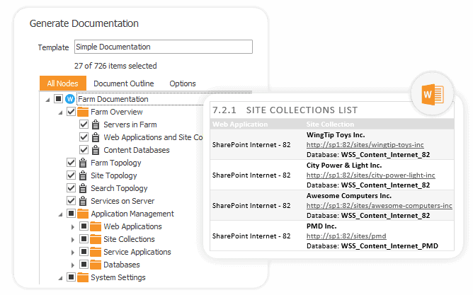Click the '27 of 726 items selected' text

(115, 66)
